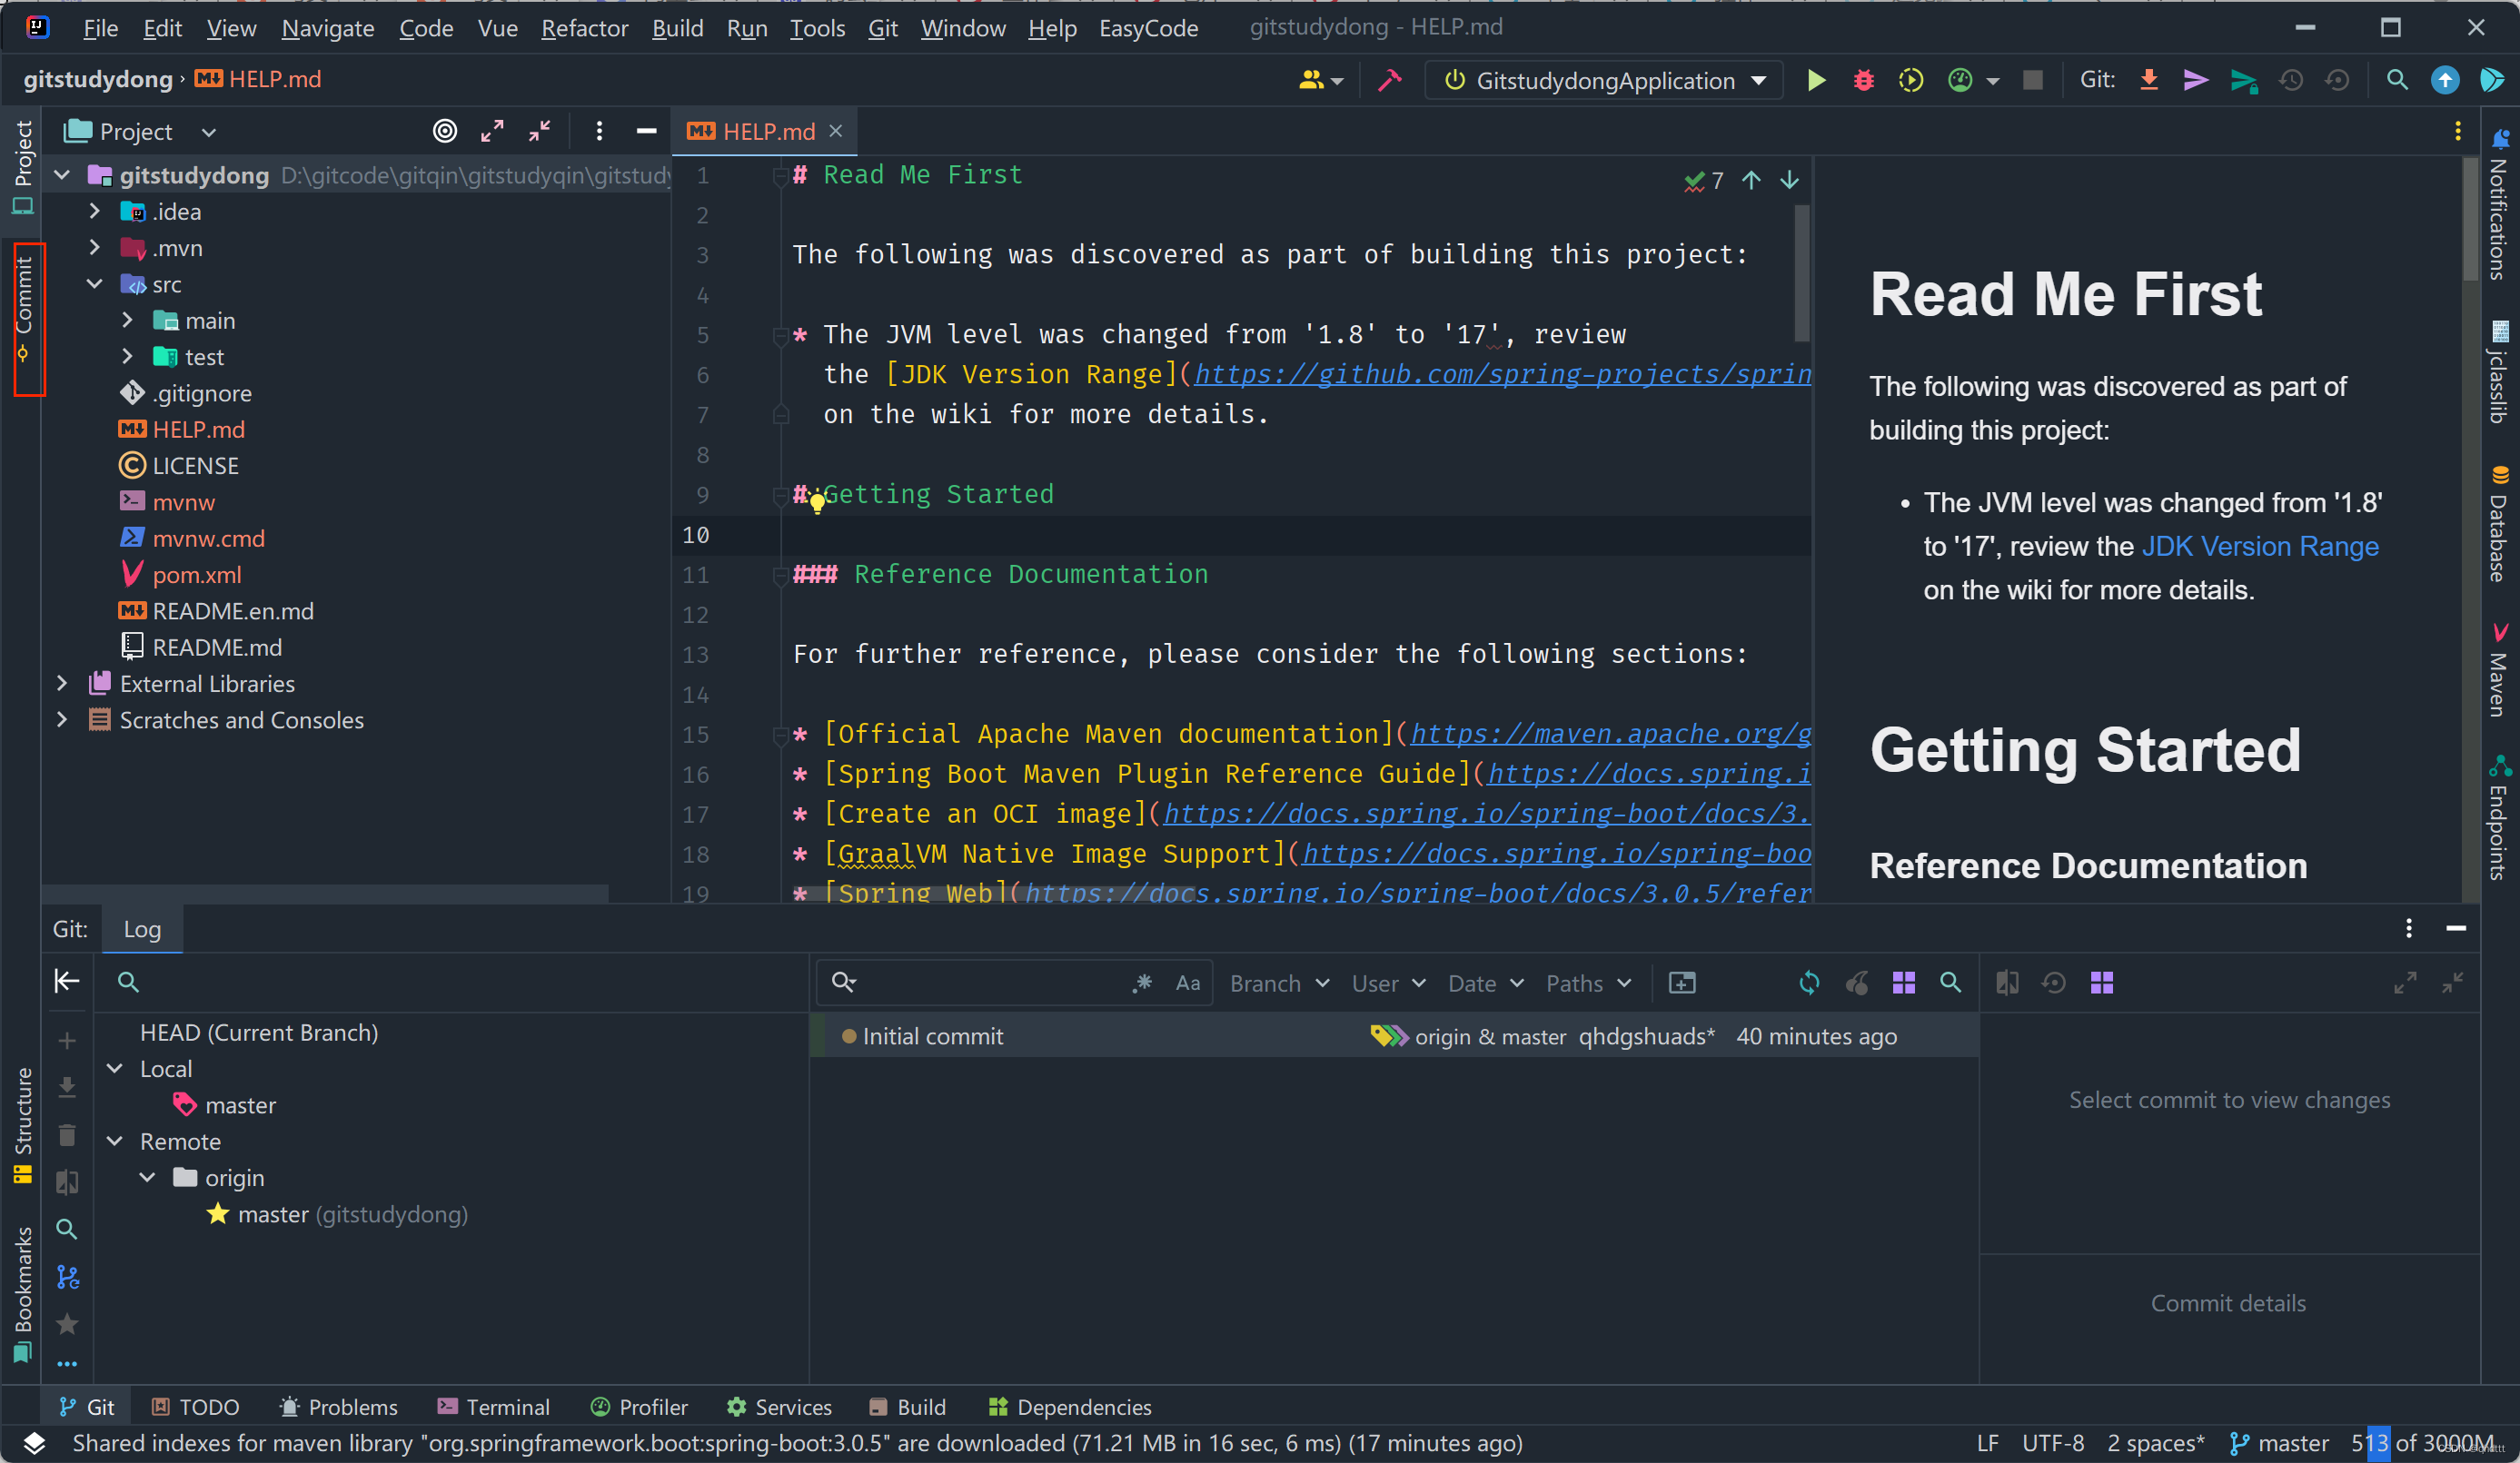Expand External Libraries node
Image resolution: width=2520 pixels, height=1463 pixels.
tap(61, 683)
